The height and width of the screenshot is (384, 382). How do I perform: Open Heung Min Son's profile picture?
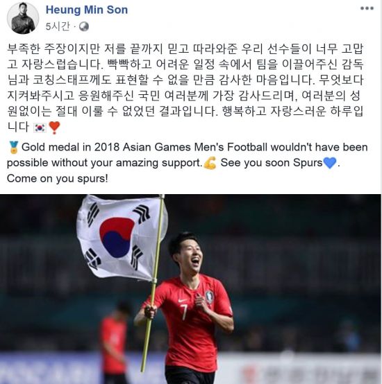coord(23,18)
